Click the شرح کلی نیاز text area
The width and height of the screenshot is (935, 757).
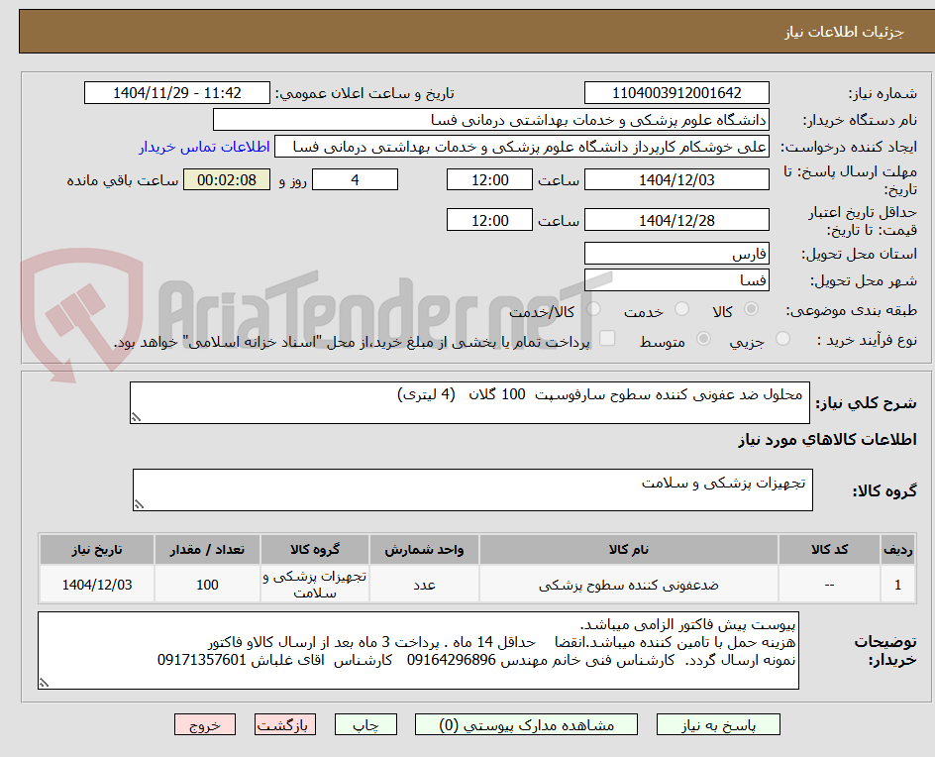pos(469,402)
